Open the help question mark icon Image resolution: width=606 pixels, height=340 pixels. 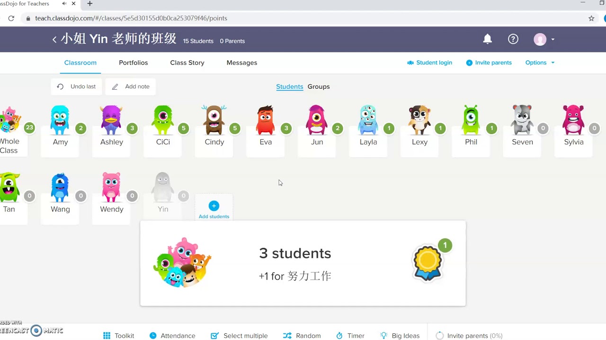point(513,39)
